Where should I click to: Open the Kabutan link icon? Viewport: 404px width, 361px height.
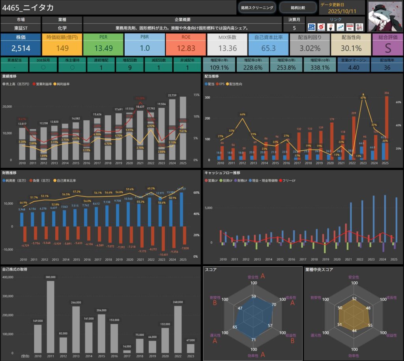(x=321, y=27)
